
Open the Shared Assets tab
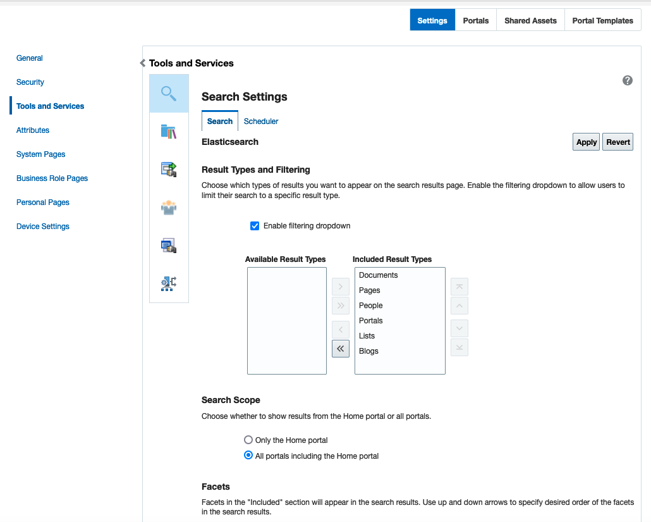pos(531,20)
